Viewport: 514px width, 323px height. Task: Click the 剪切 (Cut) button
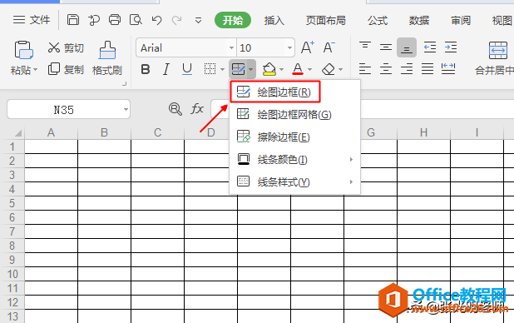[x=66, y=48]
